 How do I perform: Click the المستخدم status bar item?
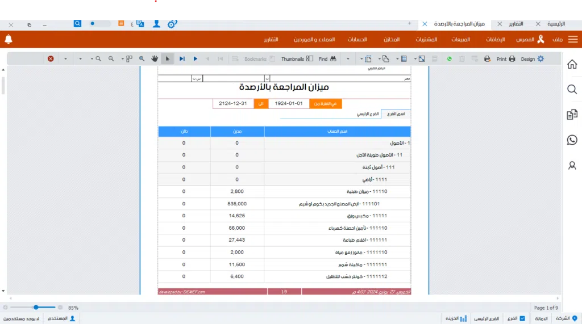(x=61, y=318)
